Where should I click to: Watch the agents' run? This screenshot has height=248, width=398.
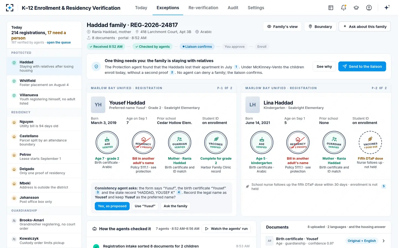pyautogui.click(x=226, y=229)
